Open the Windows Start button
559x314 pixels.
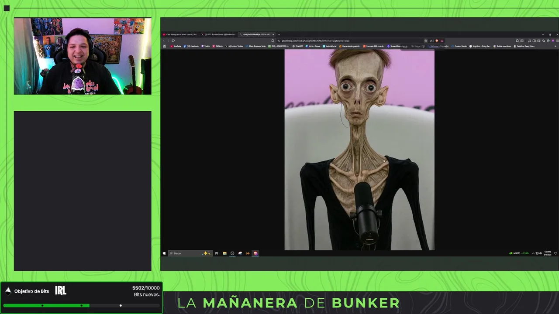[164, 253]
